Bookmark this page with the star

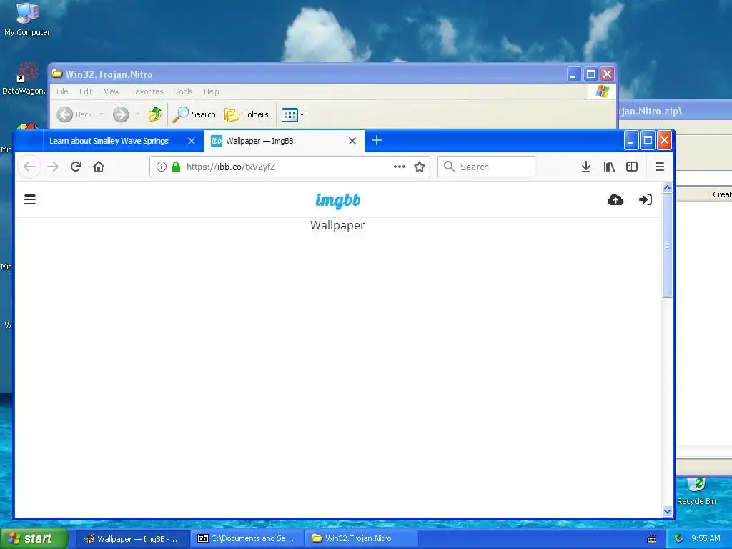pos(420,167)
